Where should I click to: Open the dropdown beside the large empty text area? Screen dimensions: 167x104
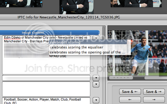(96, 84)
